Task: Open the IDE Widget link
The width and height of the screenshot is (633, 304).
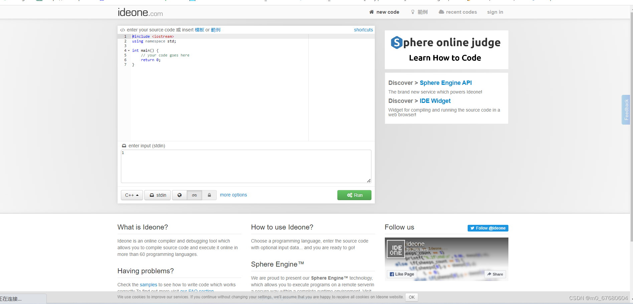Action: point(435,101)
